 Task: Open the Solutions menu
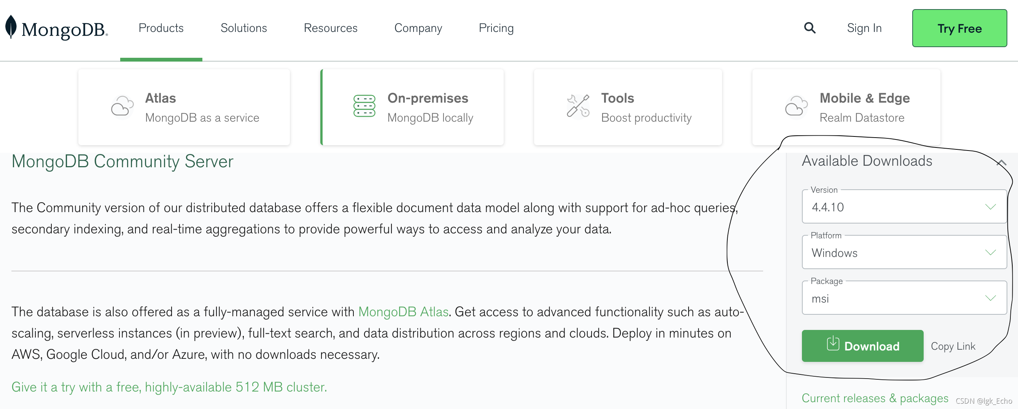(x=243, y=28)
